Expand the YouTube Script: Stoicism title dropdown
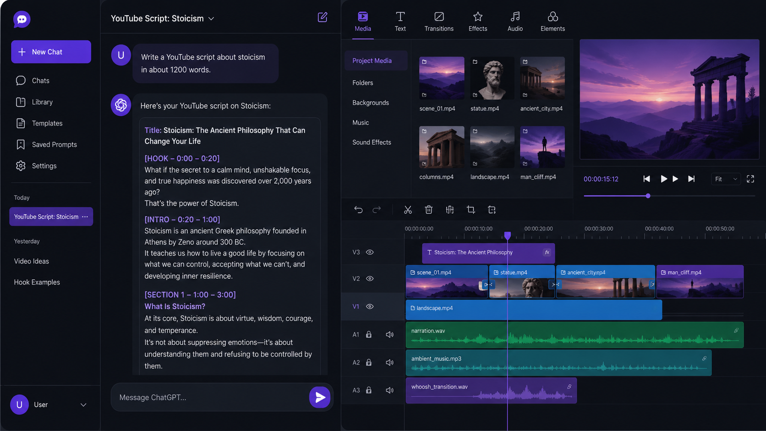Image resolution: width=766 pixels, height=431 pixels. tap(211, 19)
